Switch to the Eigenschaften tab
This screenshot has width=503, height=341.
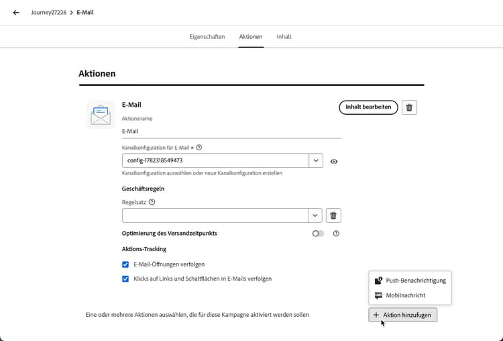[x=207, y=37]
